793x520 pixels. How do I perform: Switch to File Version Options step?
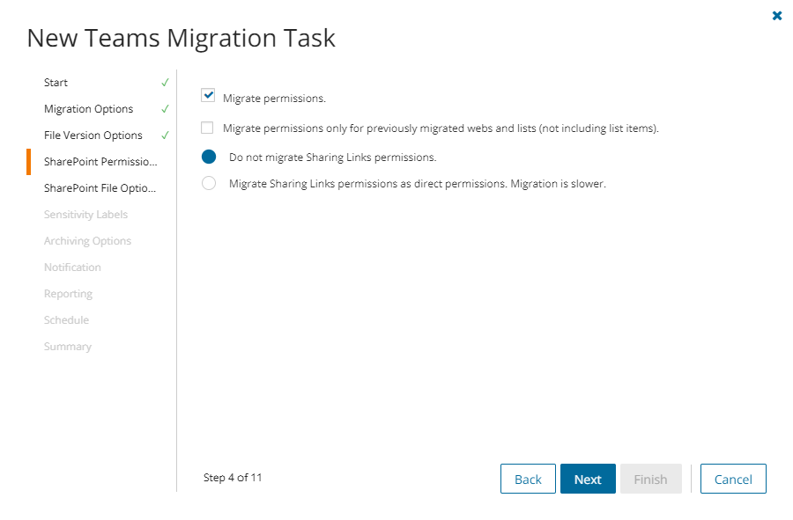93,135
